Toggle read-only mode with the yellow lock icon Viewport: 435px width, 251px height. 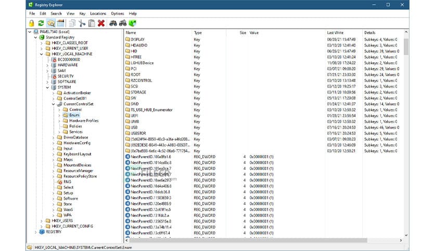32,23
